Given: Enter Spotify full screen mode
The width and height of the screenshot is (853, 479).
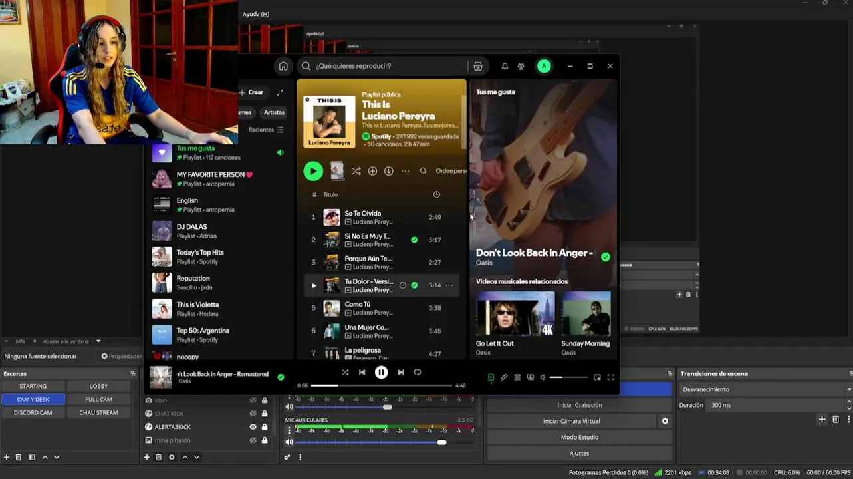Looking at the screenshot, I should click(610, 377).
